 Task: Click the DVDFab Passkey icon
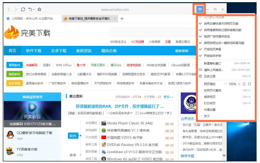104,145
